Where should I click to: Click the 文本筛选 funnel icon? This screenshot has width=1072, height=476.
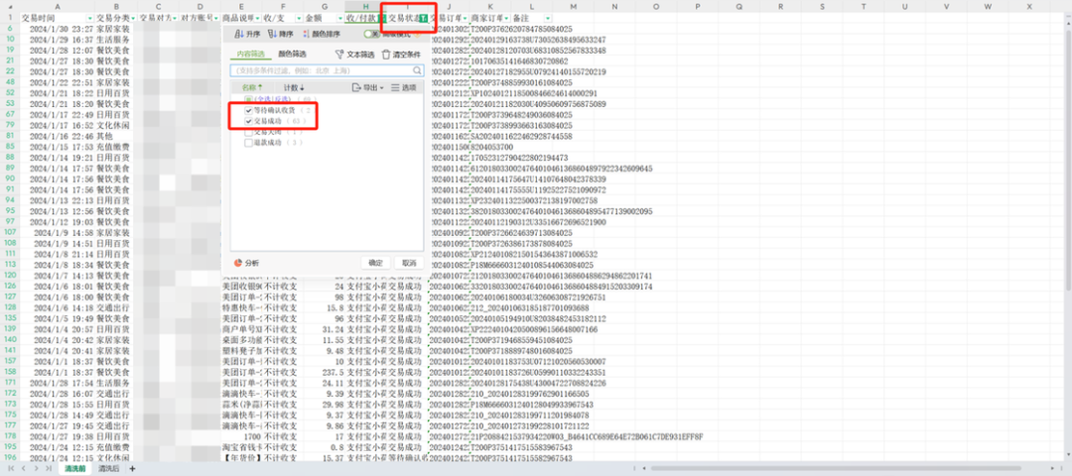coord(339,54)
